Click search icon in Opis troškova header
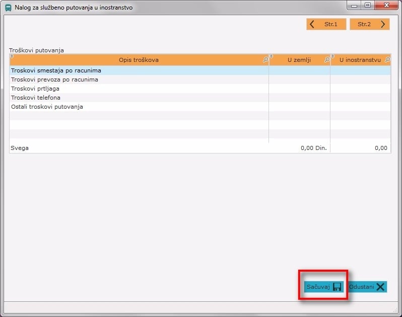 point(265,60)
